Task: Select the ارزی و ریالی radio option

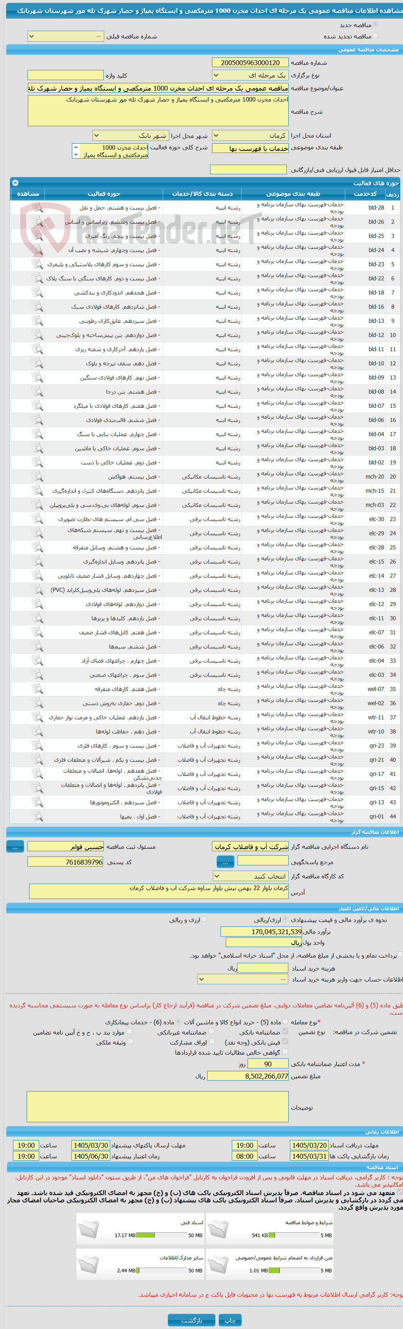Action: 204,919
